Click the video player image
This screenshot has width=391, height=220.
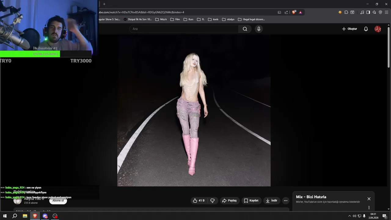click(194, 110)
